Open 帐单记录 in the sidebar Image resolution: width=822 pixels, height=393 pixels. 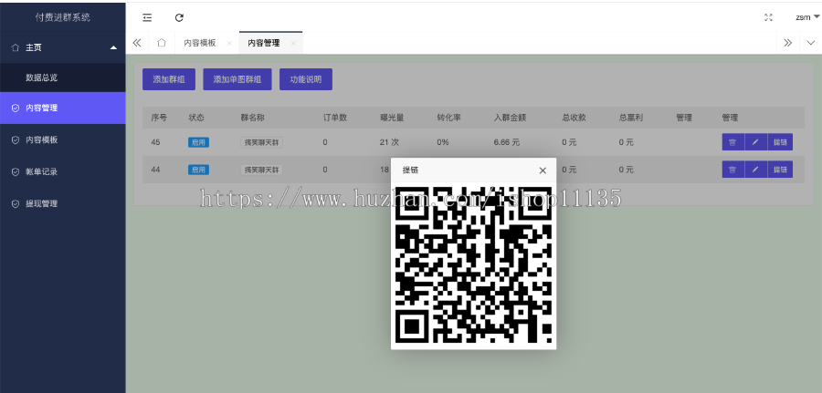pyautogui.click(x=62, y=171)
